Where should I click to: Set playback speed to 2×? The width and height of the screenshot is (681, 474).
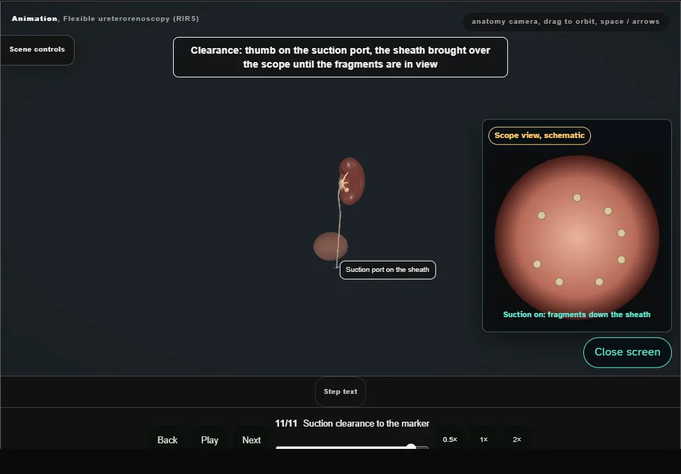[517, 439]
